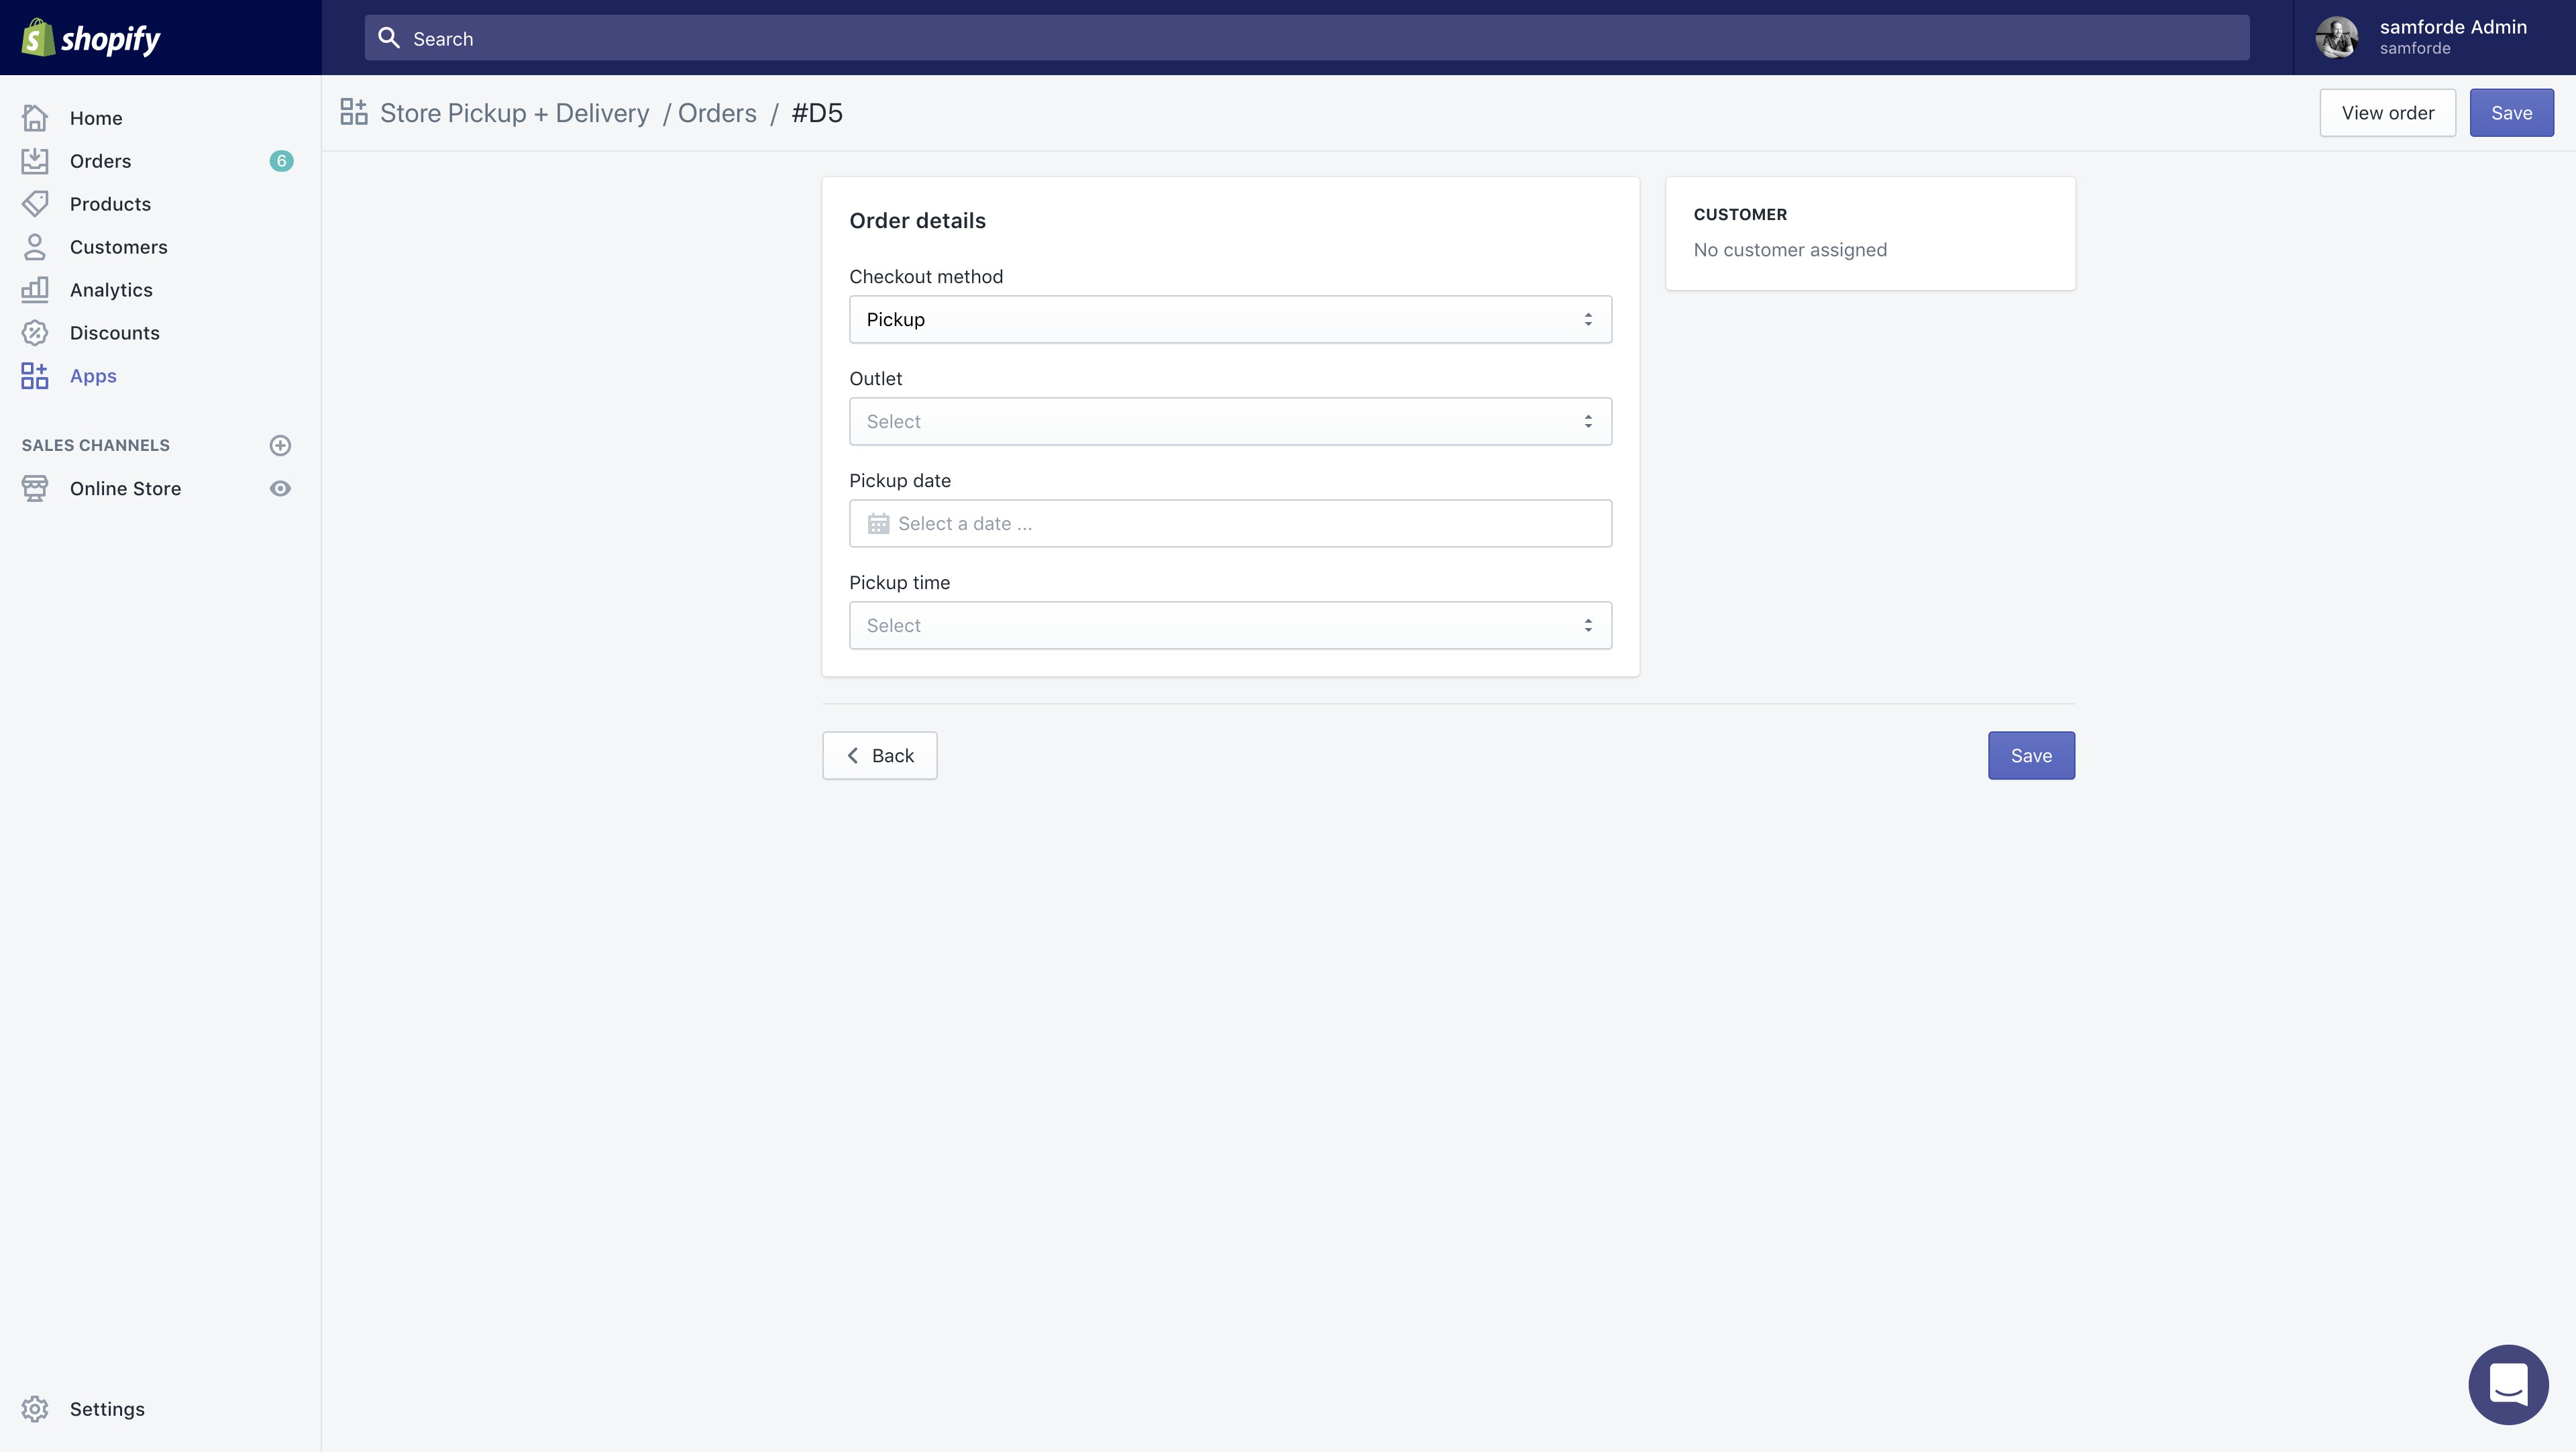Click the Home house icon in sidebar
This screenshot has width=2576, height=1452.
[35, 118]
